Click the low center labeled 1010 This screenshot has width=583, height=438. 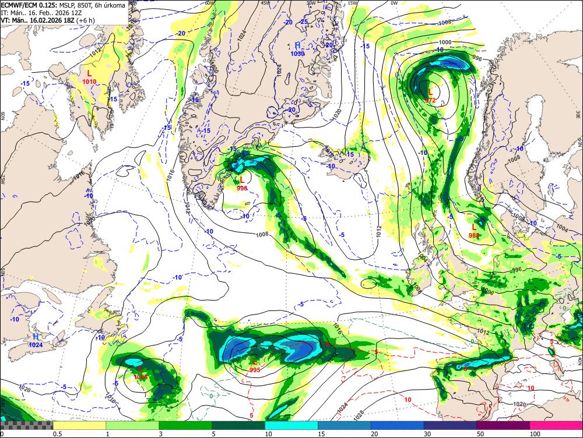click(89, 77)
